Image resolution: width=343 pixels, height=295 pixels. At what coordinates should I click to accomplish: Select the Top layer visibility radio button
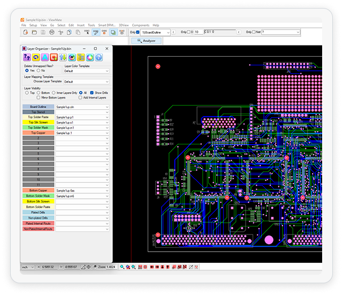coord(27,93)
